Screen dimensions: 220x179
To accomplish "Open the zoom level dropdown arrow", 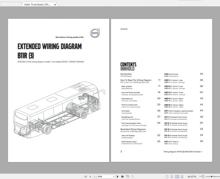I will [x=200, y=176].
